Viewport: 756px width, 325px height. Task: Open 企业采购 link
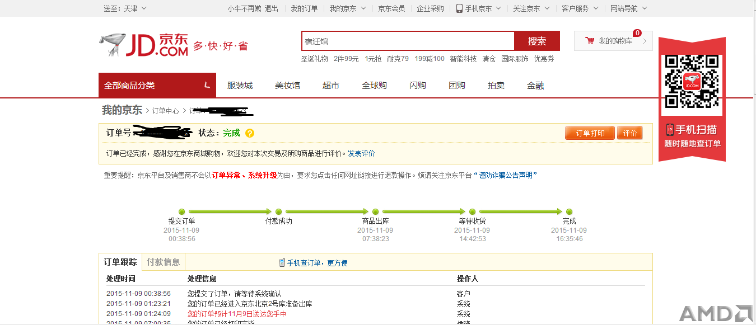[431, 8]
